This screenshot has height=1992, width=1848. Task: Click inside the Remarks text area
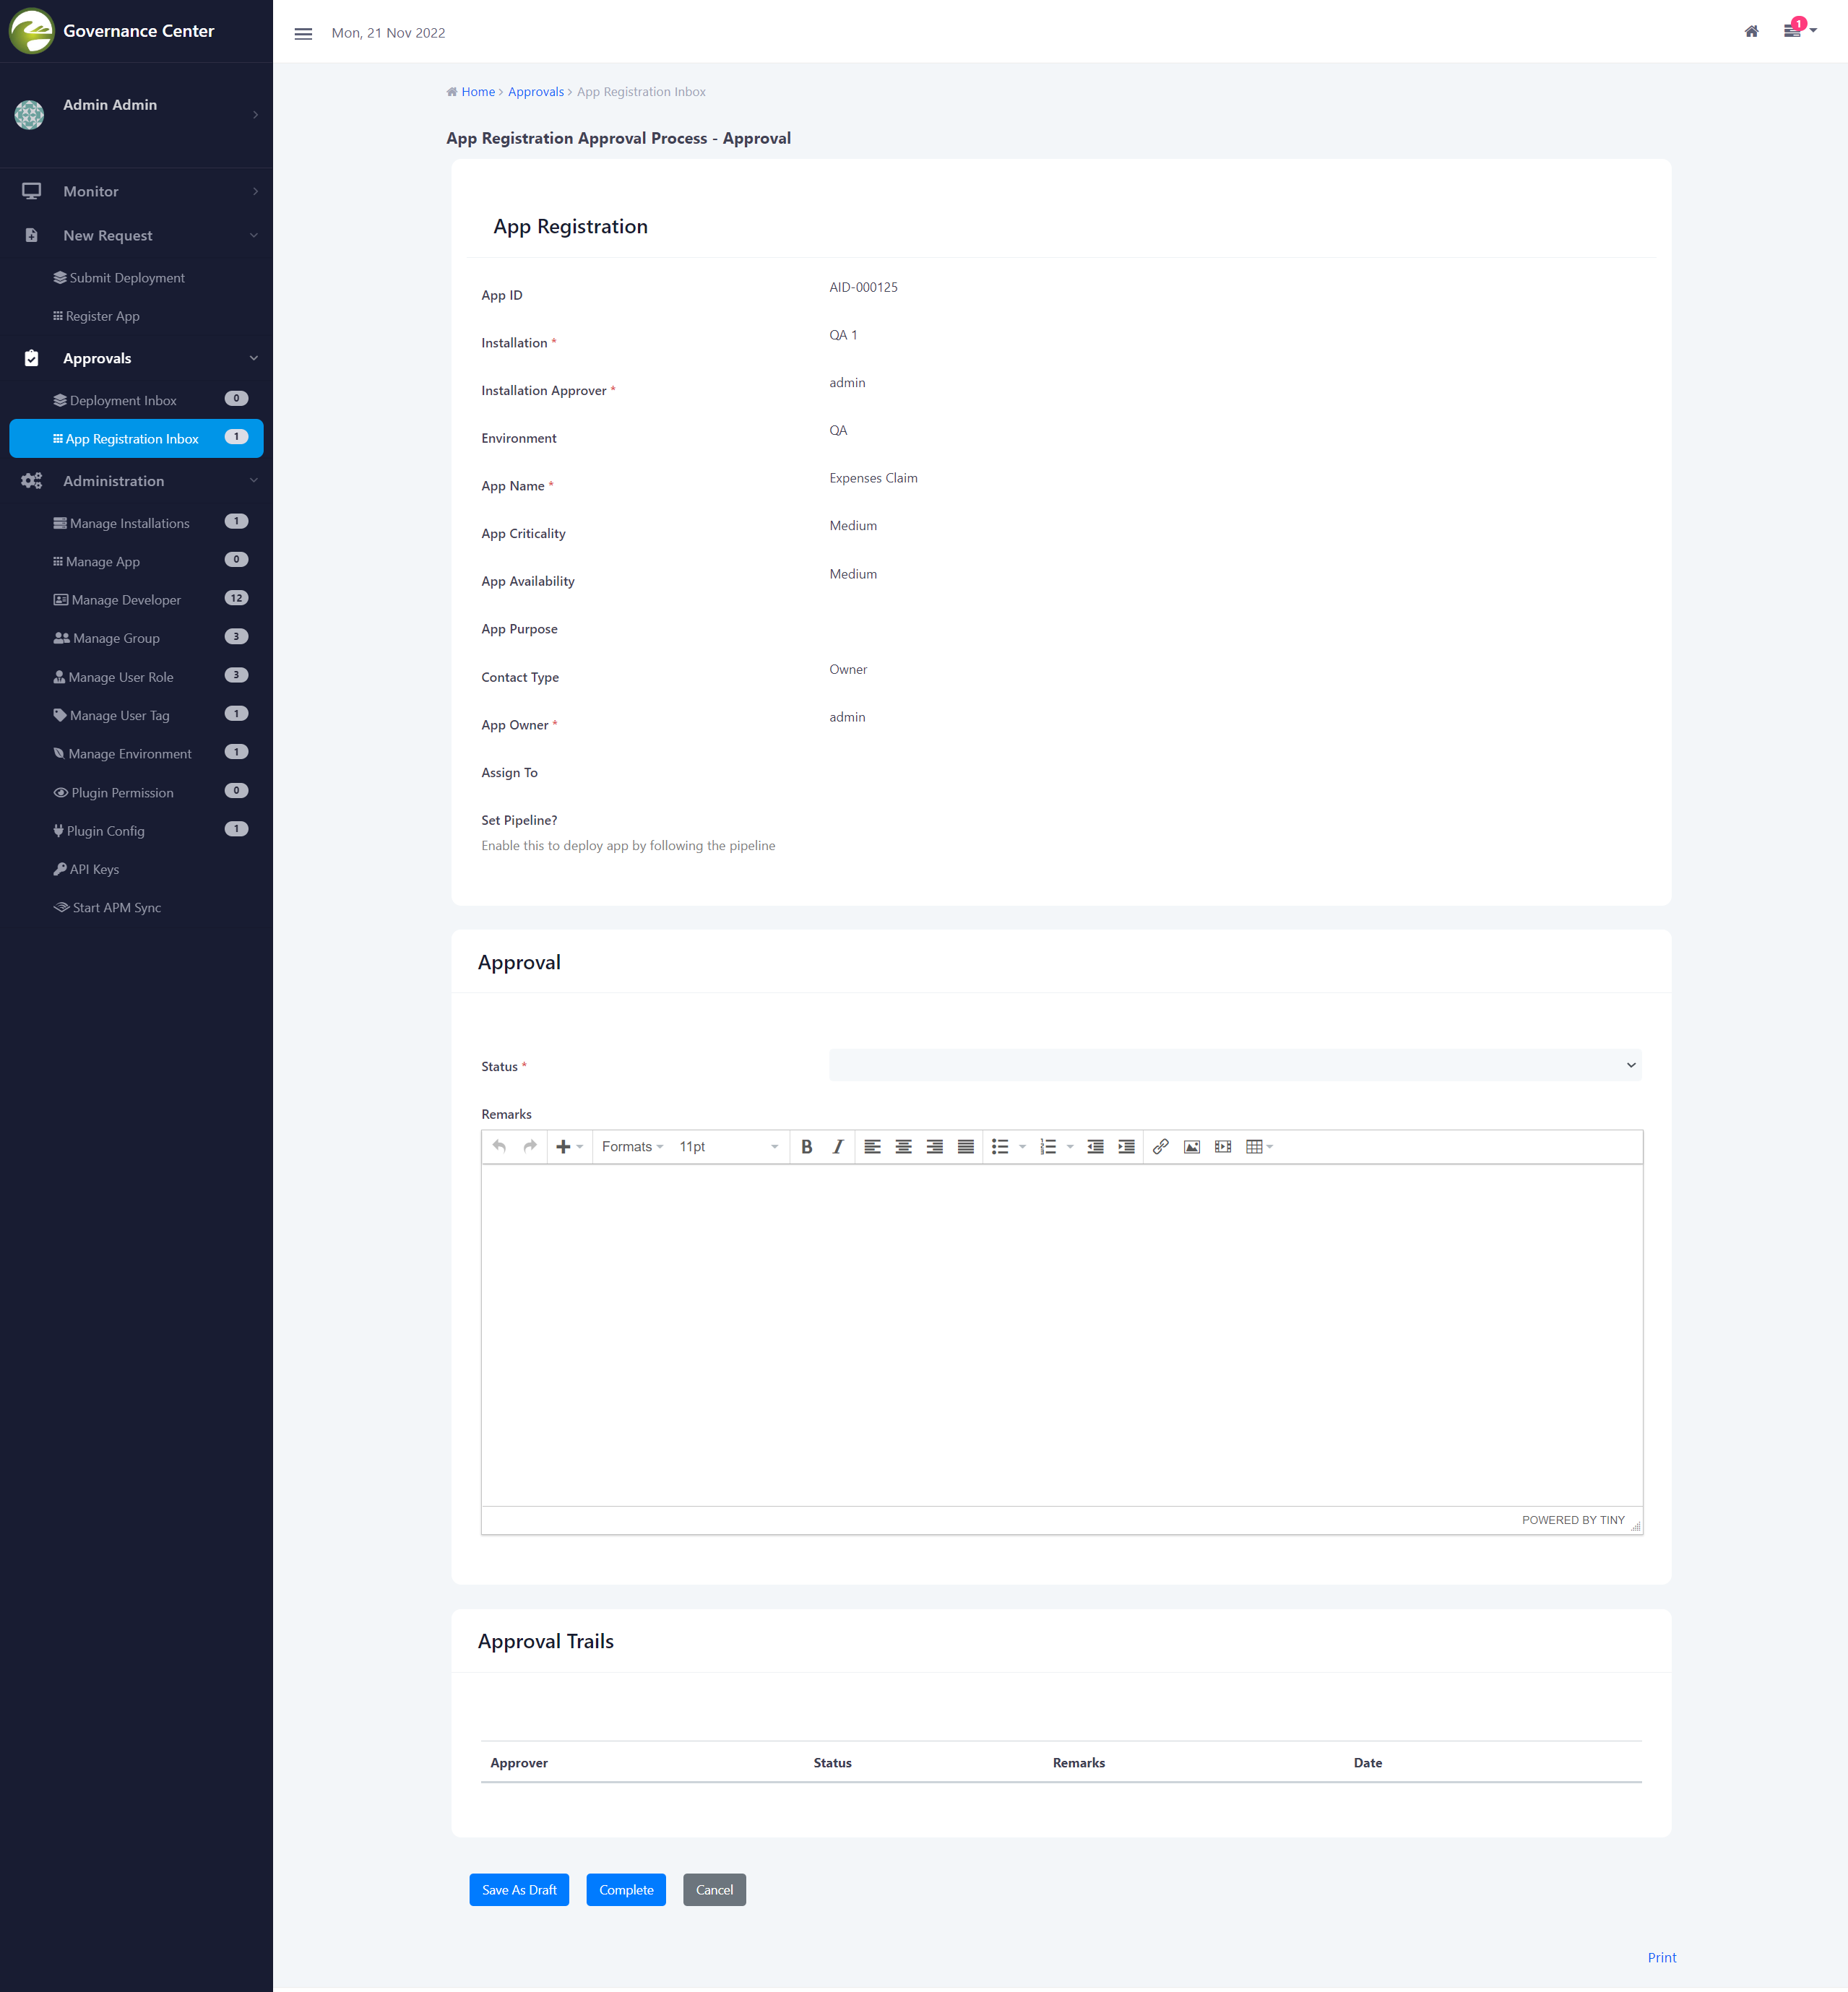click(x=1061, y=1333)
